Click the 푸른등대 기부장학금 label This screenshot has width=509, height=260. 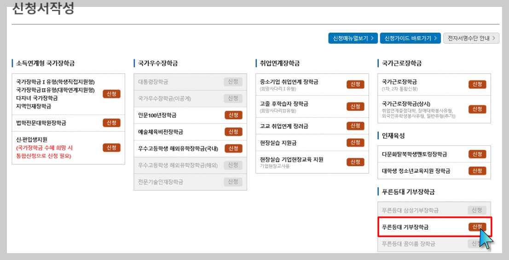tap(405, 227)
